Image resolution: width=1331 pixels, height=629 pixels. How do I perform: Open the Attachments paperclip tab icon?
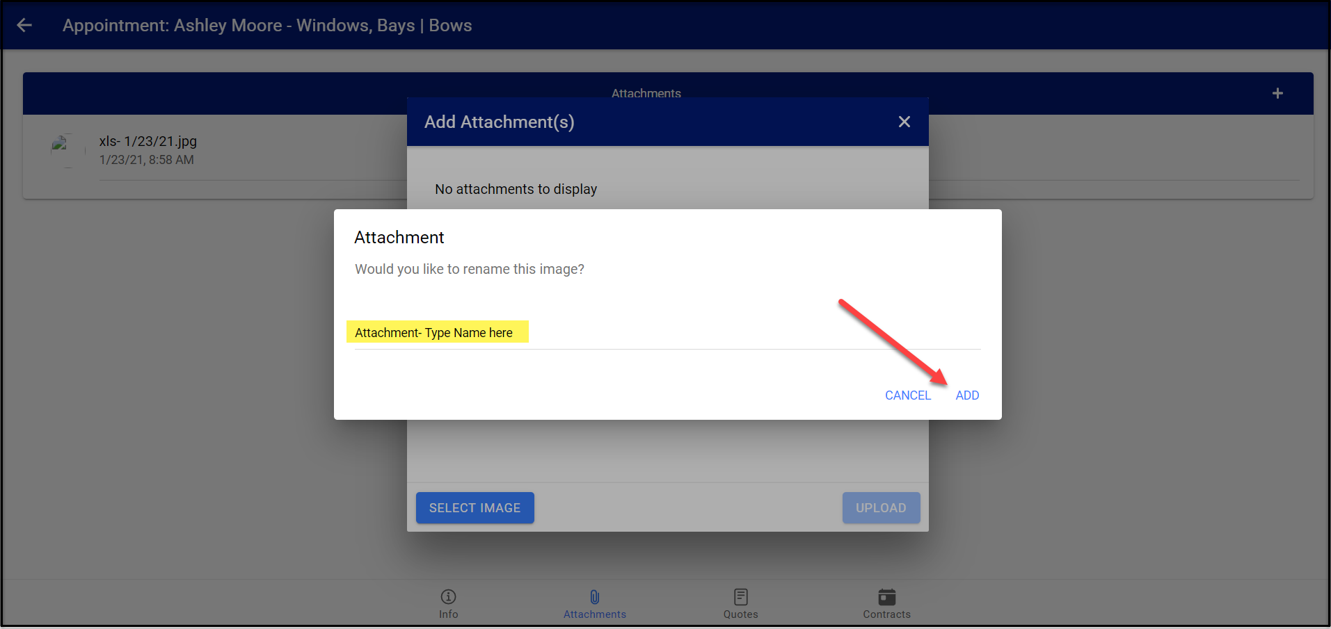(595, 596)
